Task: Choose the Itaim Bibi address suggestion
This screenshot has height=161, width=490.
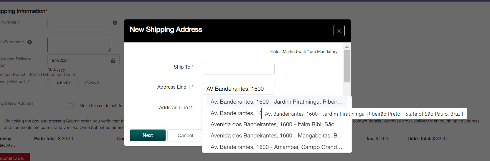Action: [x=276, y=125]
